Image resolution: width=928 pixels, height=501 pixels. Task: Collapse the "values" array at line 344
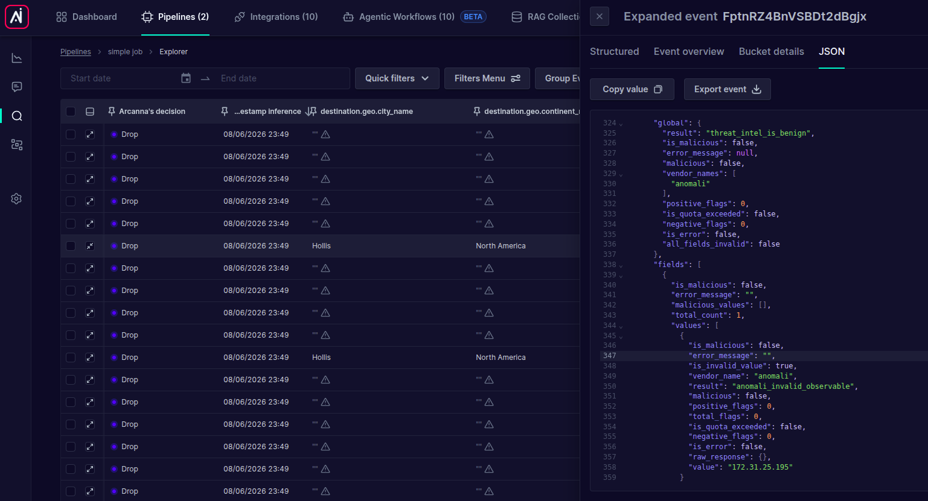click(x=621, y=327)
